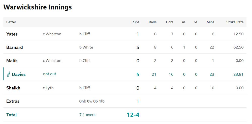Viewport: 252px width, 124px height.
Task: Click the 12-4 total score
Action: tap(133, 115)
